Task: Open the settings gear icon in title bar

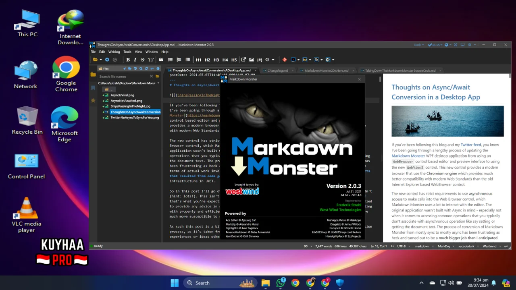Action: coord(470,45)
